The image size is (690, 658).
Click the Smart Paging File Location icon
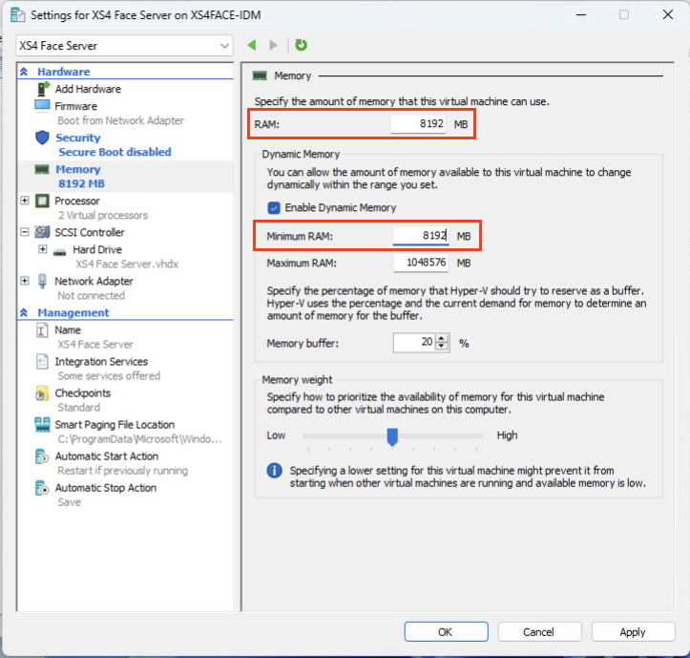pos(42,425)
